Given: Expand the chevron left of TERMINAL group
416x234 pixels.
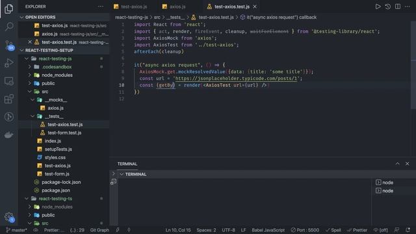Looking at the screenshot, I should pyautogui.click(x=114, y=174).
